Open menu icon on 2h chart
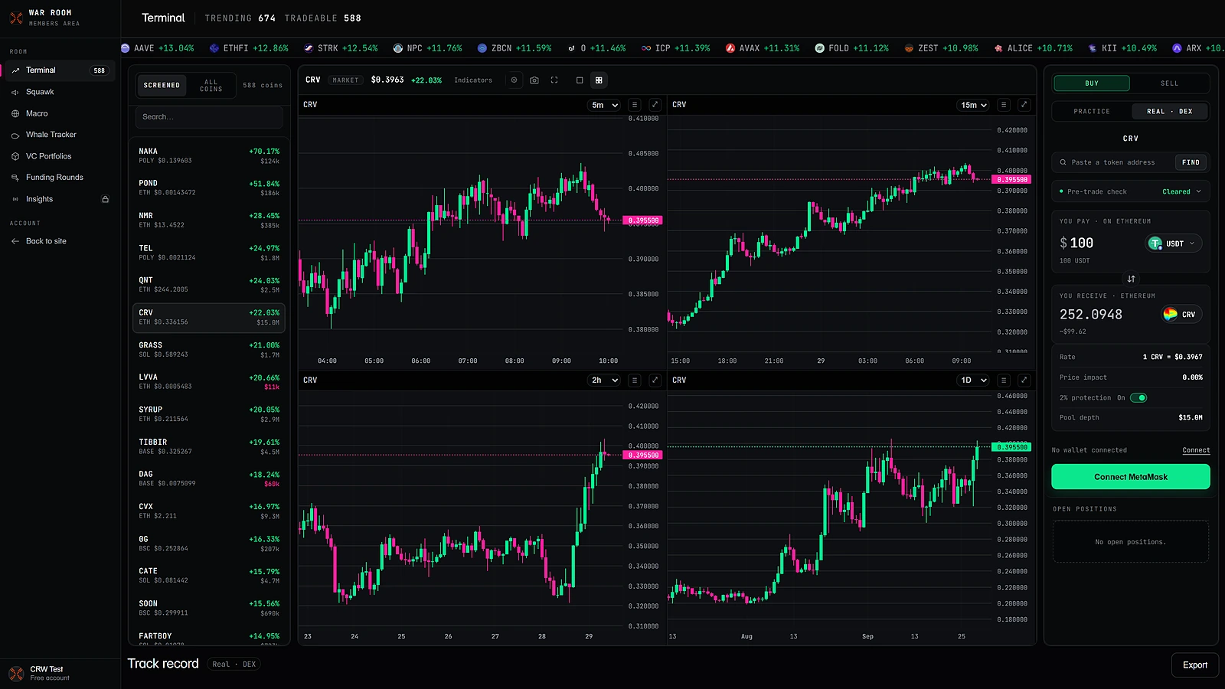 click(635, 380)
